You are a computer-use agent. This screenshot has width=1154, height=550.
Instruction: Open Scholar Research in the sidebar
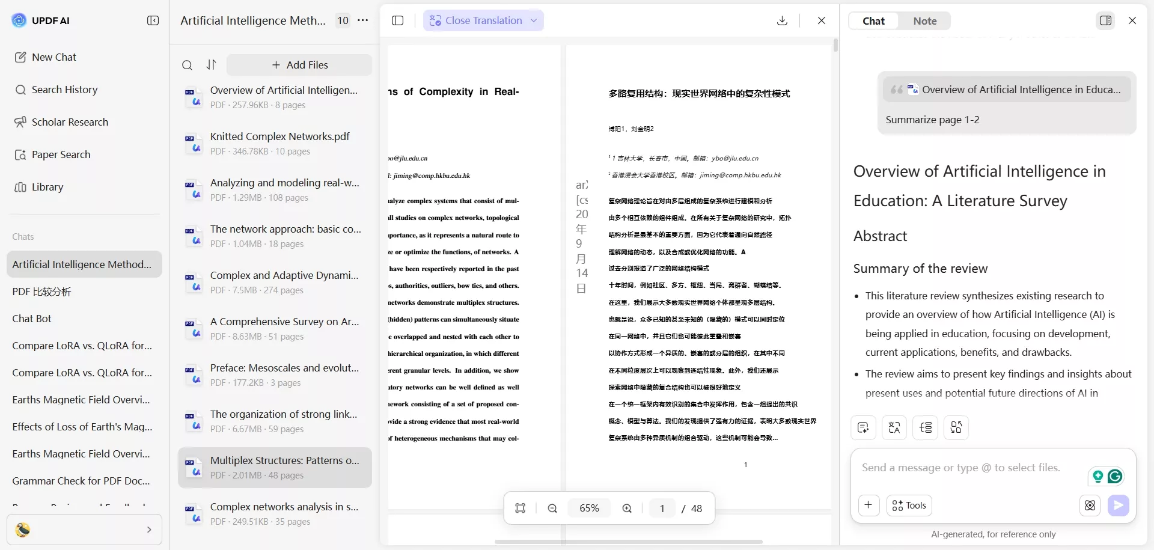pyautogui.click(x=70, y=121)
